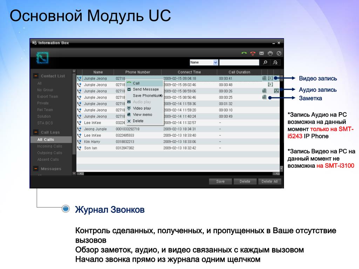Collapse the Call Logs section
This screenshot has width=359, height=269.
pyautogui.click(x=36, y=132)
